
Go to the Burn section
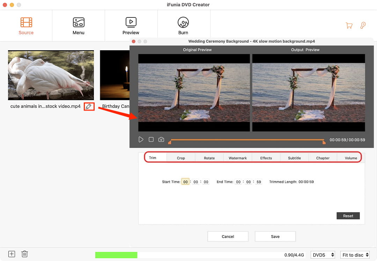point(183,22)
